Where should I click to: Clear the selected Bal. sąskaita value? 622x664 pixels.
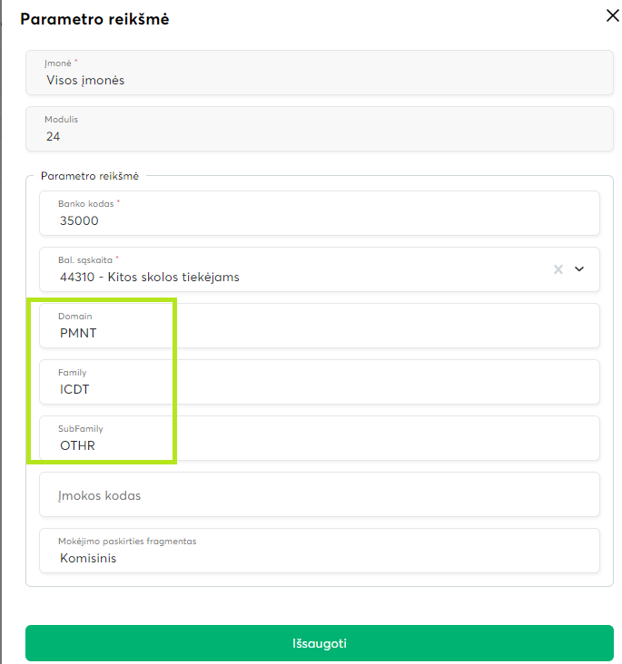[x=558, y=269]
